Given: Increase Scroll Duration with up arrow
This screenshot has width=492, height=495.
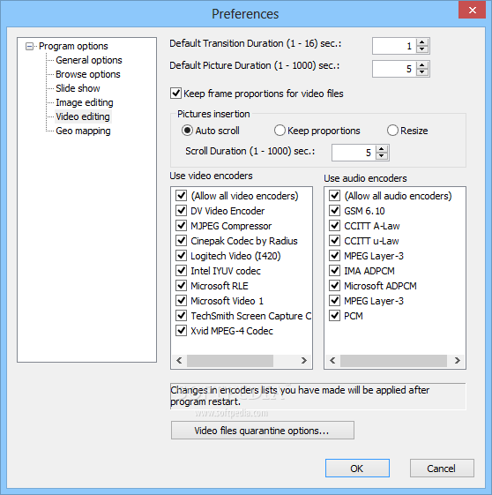Looking at the screenshot, I should [382, 149].
